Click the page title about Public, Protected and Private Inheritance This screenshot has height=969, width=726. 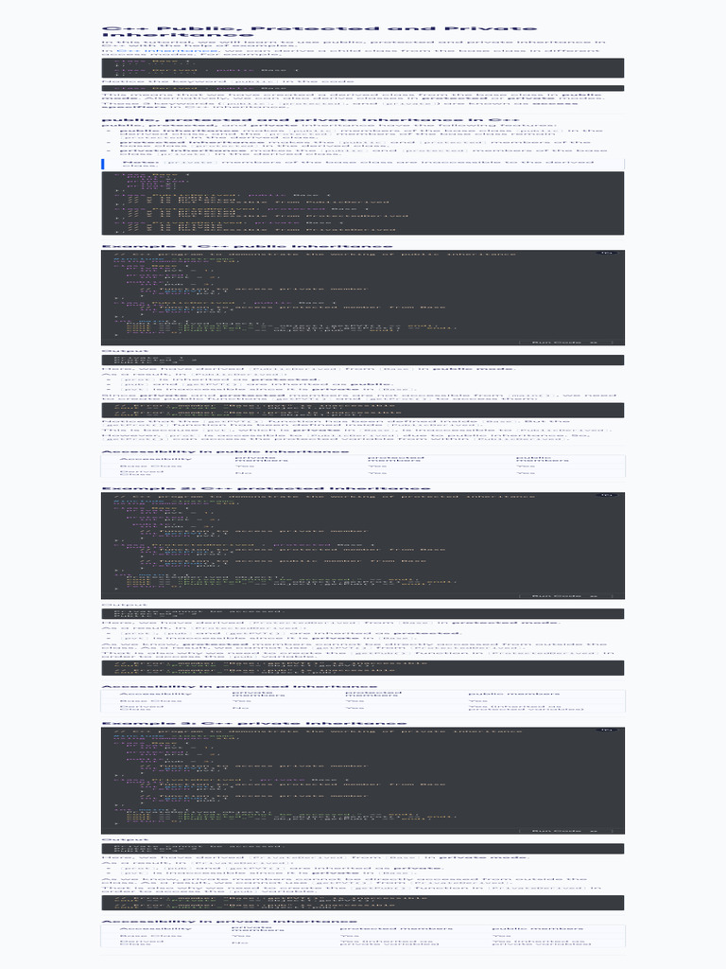pyautogui.click(x=320, y=31)
